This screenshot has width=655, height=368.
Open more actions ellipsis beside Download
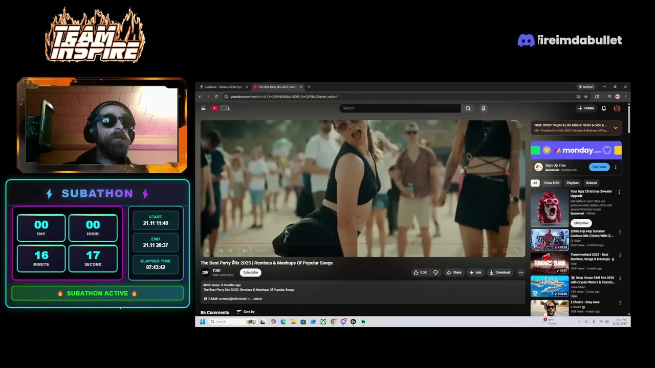[521, 272]
